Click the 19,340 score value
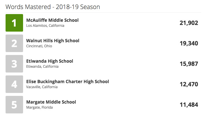Image resolution: width=205 pixels, height=115 pixels. tap(189, 44)
